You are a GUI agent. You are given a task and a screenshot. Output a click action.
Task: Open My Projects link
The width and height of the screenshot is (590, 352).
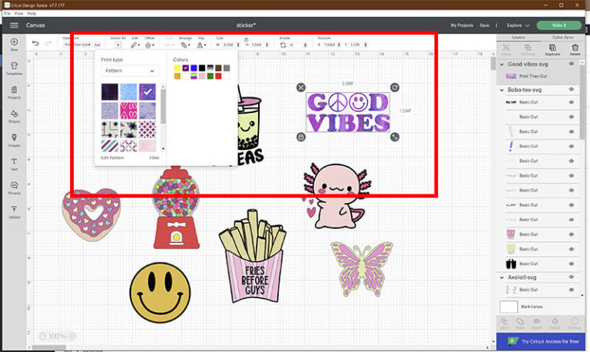point(462,25)
